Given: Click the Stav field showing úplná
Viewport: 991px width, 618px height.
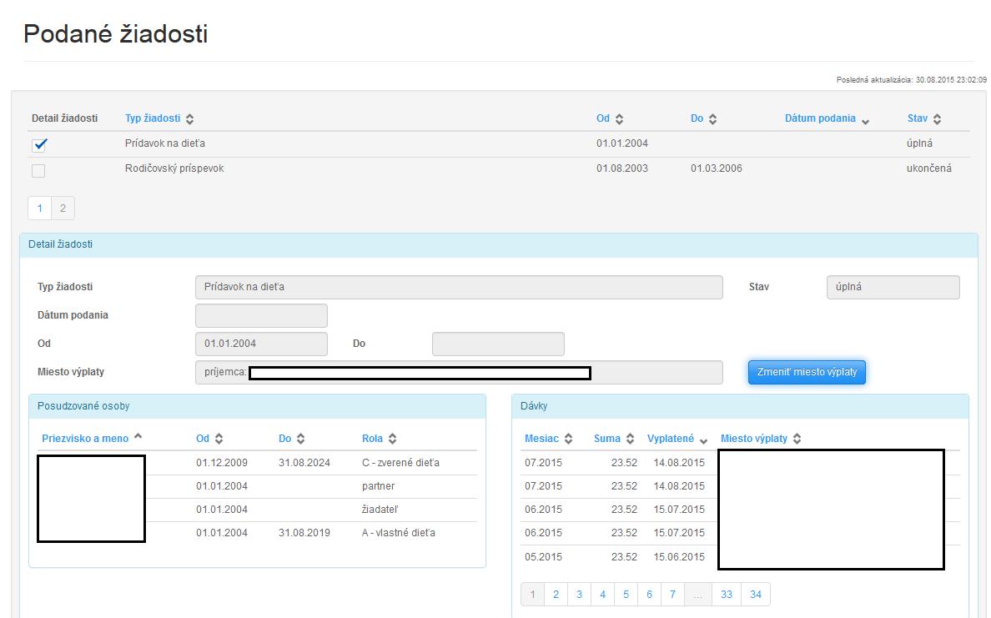Looking at the screenshot, I should coord(893,287).
